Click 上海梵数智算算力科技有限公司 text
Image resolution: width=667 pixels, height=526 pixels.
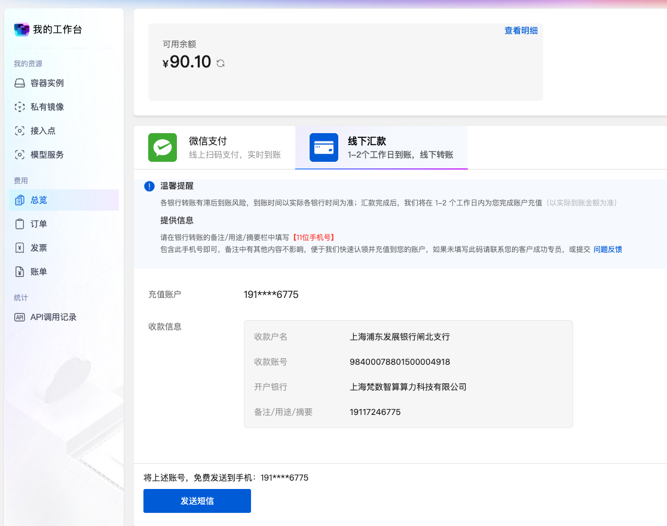pos(408,387)
